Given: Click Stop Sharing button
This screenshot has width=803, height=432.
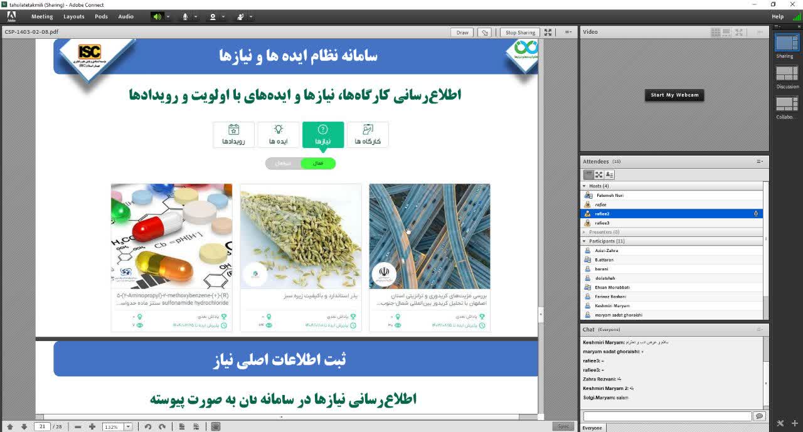Looking at the screenshot, I should pos(520,33).
